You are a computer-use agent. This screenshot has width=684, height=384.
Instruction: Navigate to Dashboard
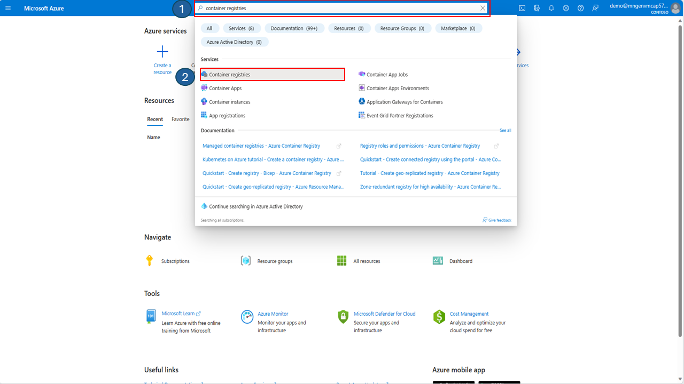461,261
